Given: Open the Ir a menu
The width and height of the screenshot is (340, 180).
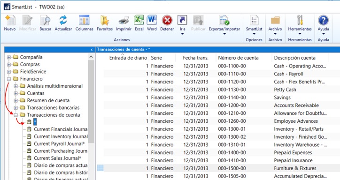Looking at the screenshot, I should pyautogui.click(x=182, y=25).
